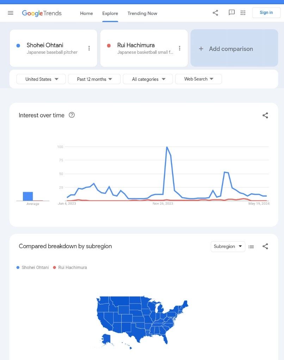The width and height of the screenshot is (284, 360).
Task: Open the Subregion selector dropdown
Action: click(228, 246)
